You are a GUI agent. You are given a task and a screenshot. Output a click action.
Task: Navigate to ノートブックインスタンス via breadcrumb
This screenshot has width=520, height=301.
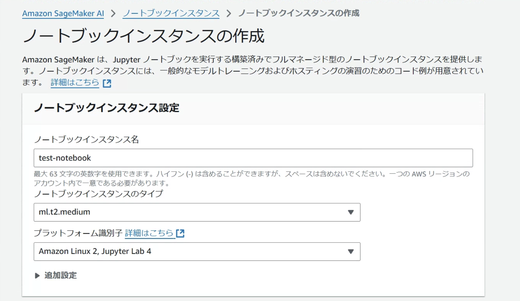[171, 14]
